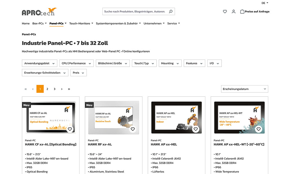Expand the Erscheinungsdatum sort dropdown
The image size is (290, 174).
point(244,89)
